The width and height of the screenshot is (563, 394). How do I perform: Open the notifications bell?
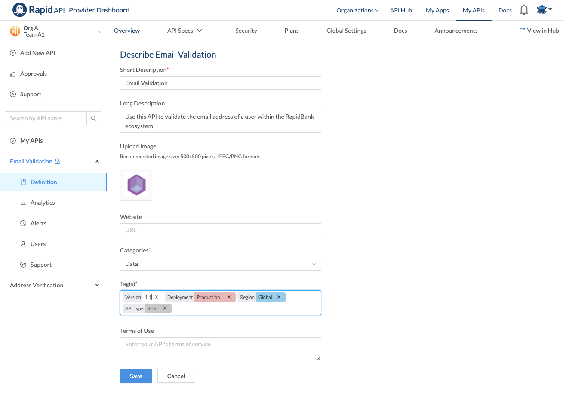tap(524, 10)
